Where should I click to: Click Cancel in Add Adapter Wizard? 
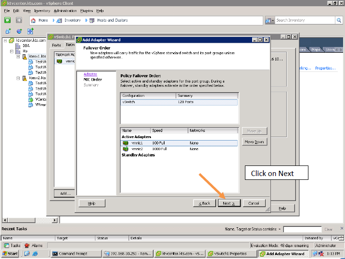254,203
